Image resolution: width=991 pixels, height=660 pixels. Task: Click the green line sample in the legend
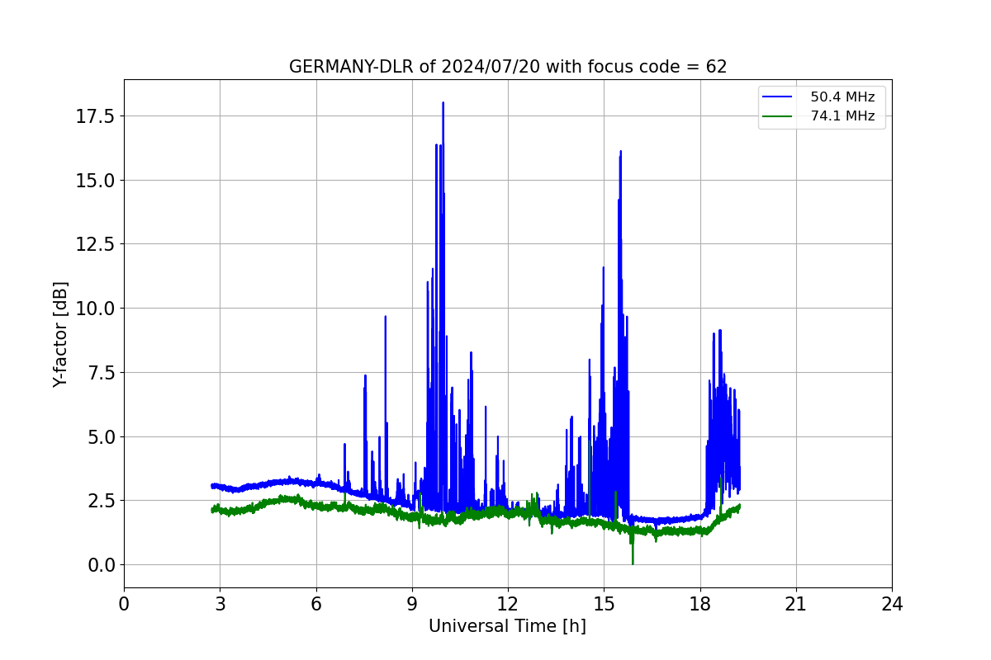coord(779,116)
